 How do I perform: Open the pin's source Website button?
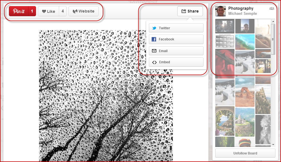pyautogui.click(x=84, y=11)
